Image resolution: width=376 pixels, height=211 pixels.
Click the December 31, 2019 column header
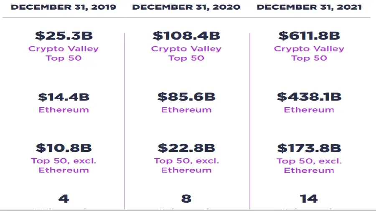tap(64, 7)
